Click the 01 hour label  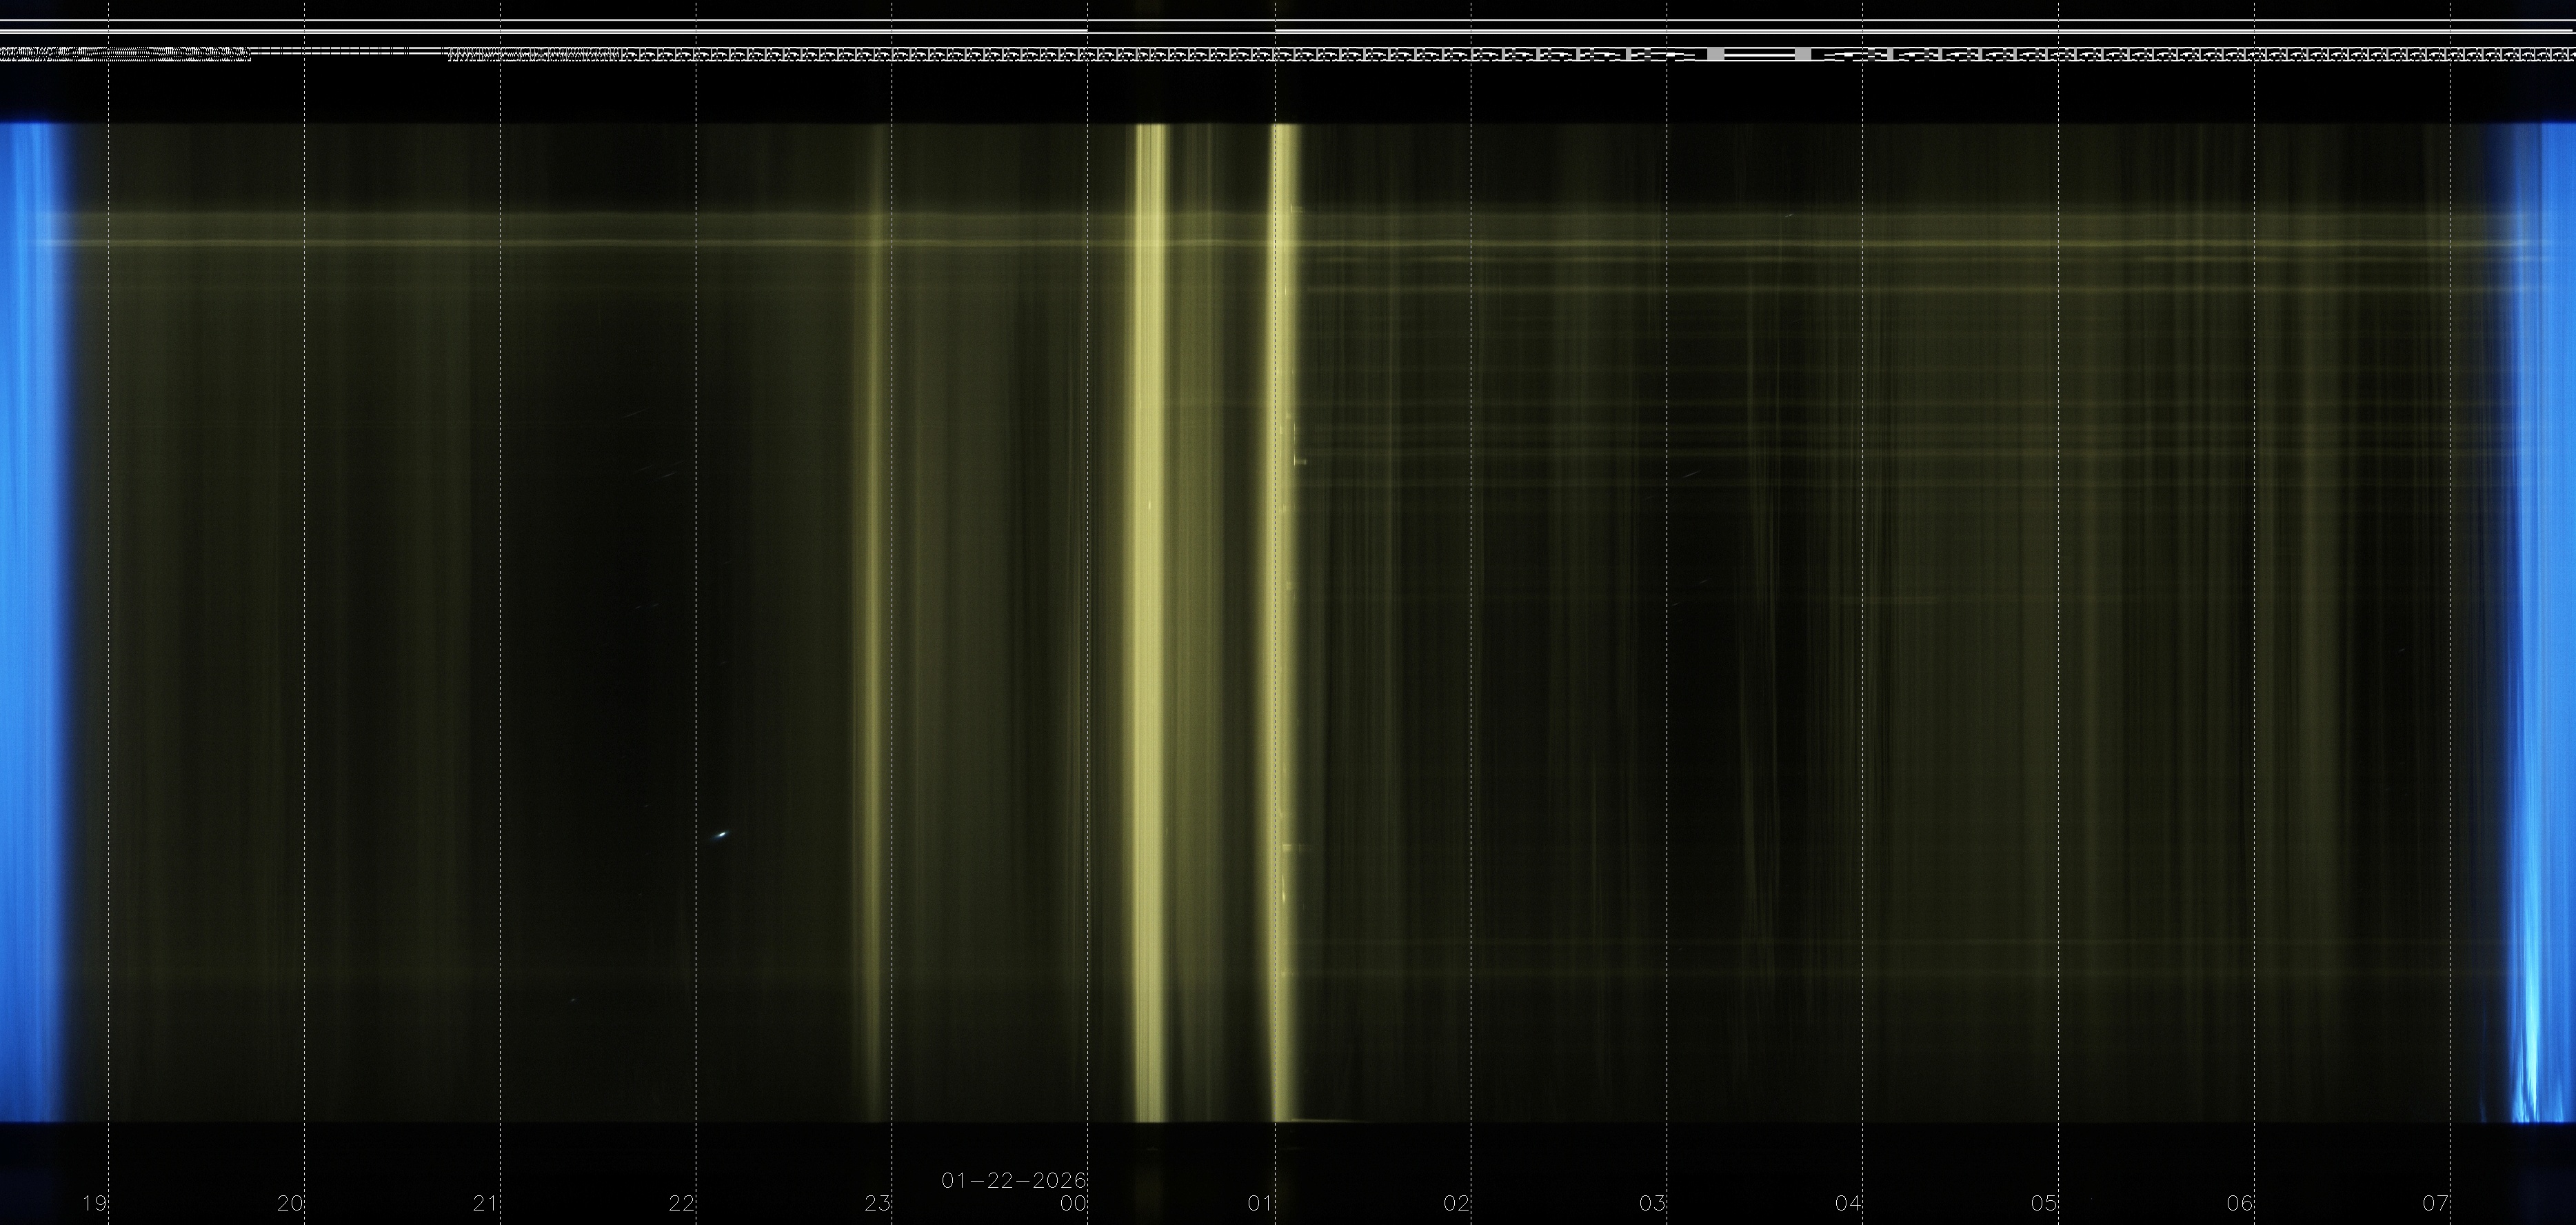click(x=1260, y=1203)
